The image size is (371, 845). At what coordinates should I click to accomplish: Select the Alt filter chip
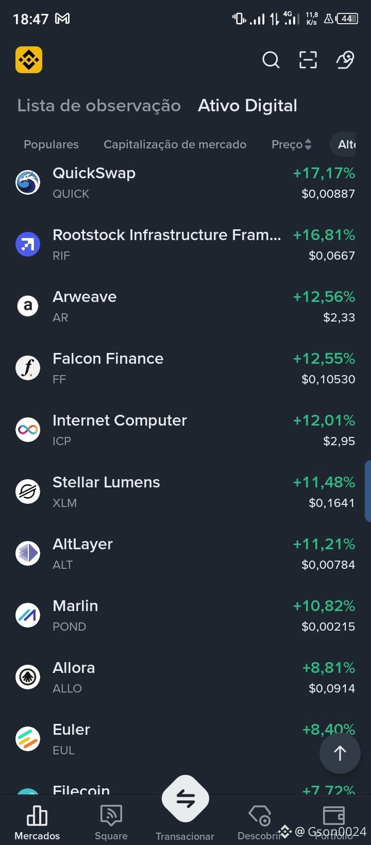350,144
